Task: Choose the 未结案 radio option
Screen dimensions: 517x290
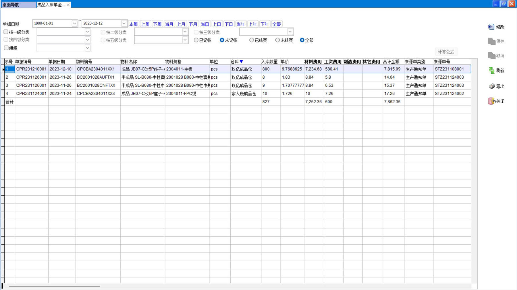Action: coord(277,40)
